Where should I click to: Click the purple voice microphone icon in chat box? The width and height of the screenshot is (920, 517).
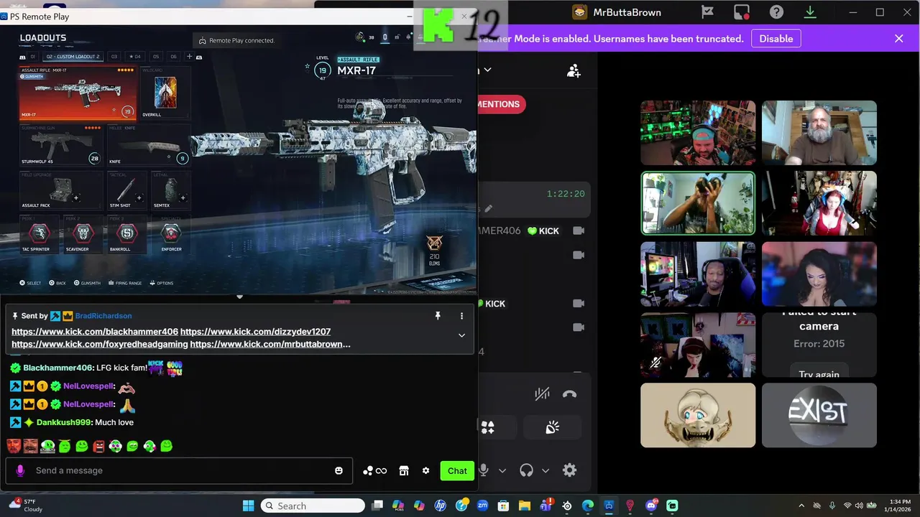(x=20, y=470)
